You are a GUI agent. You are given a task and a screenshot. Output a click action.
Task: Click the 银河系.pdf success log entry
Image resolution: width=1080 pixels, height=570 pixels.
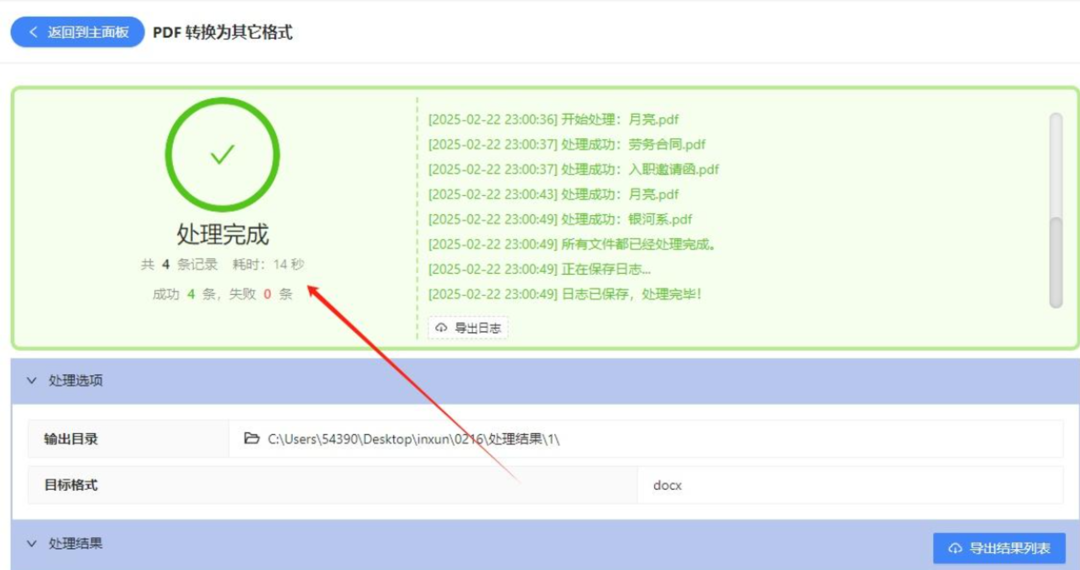pyautogui.click(x=560, y=219)
